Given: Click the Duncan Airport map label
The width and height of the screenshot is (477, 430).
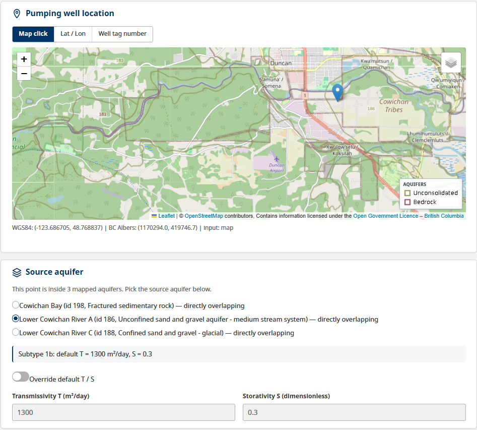Looking at the screenshot, I should (x=277, y=168).
